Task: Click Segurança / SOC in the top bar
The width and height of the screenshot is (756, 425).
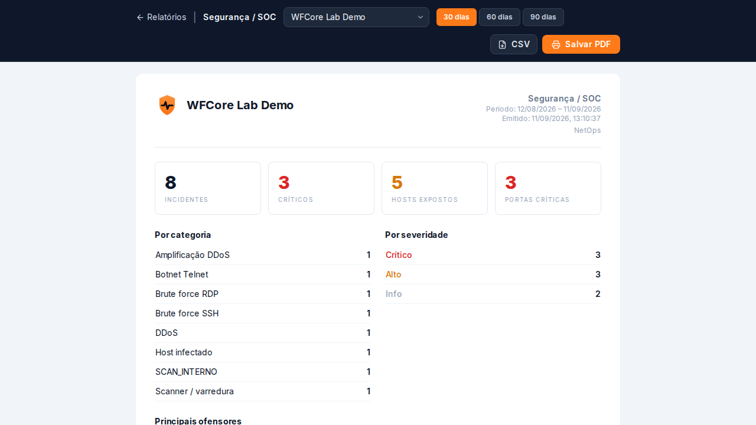Action: coord(240,17)
